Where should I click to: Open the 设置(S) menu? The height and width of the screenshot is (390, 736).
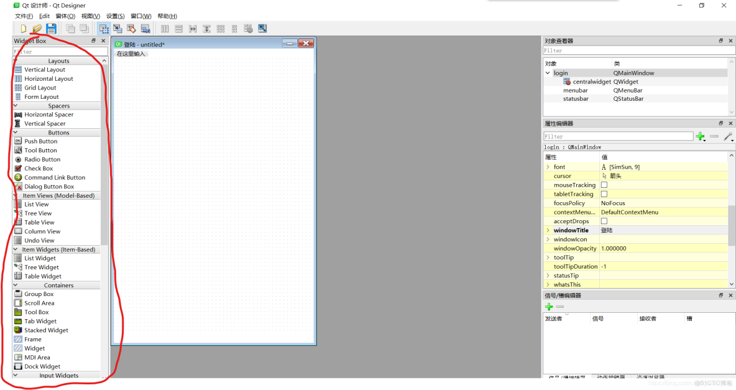click(x=116, y=16)
